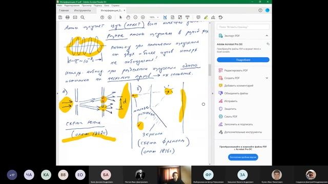Collapse the right tools pane arrow
Screen dimensions: 328x184
coord(213,94)
